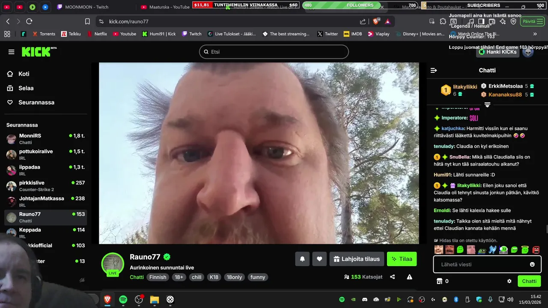
Task: Click the 18+ tag
Action: click(179, 277)
